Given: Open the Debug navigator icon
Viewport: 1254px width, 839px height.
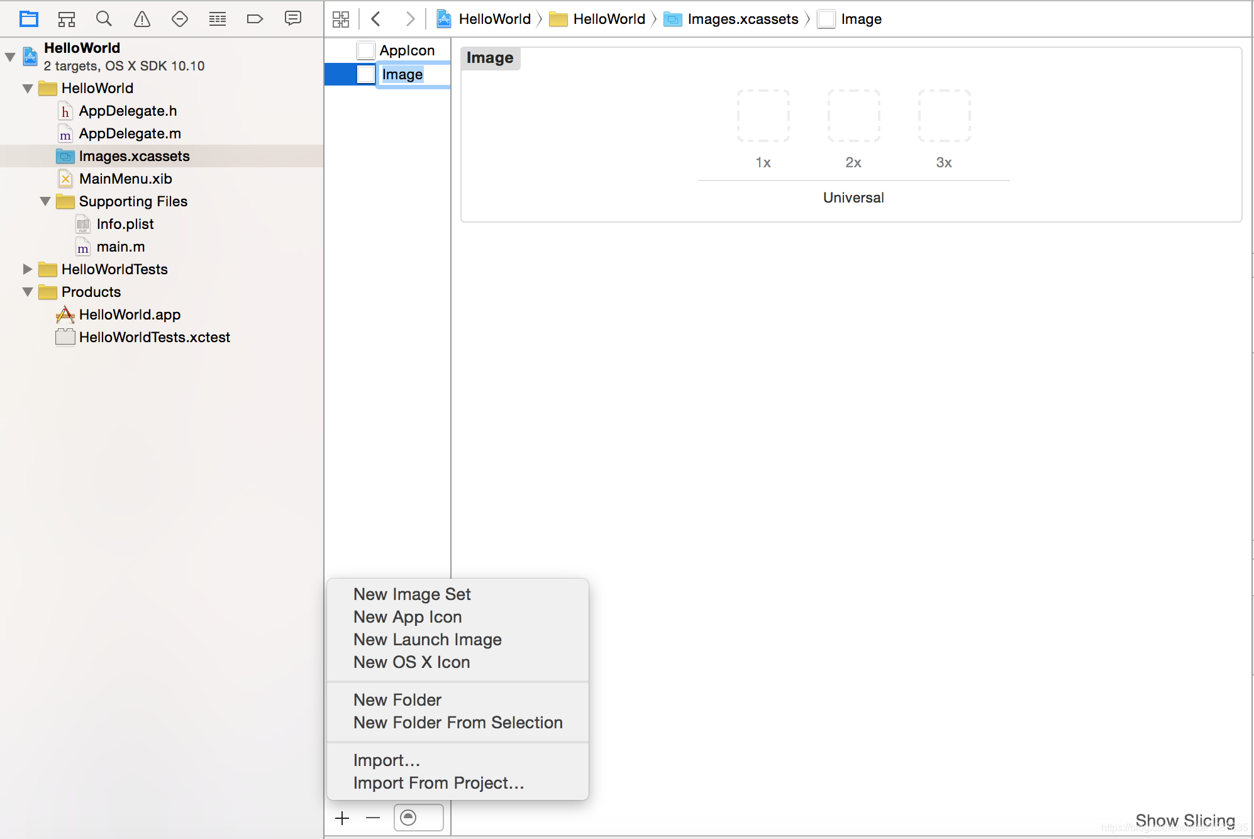Looking at the screenshot, I should 218,19.
